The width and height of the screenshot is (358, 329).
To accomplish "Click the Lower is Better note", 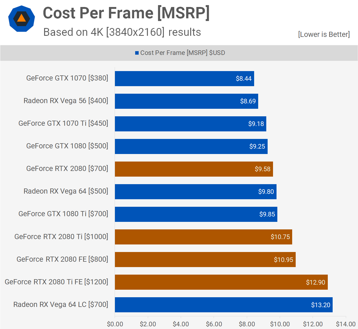I will [x=324, y=34].
